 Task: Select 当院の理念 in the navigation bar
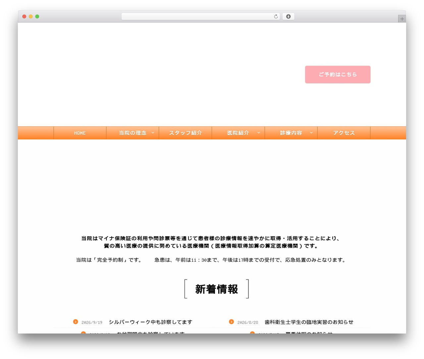tap(132, 133)
